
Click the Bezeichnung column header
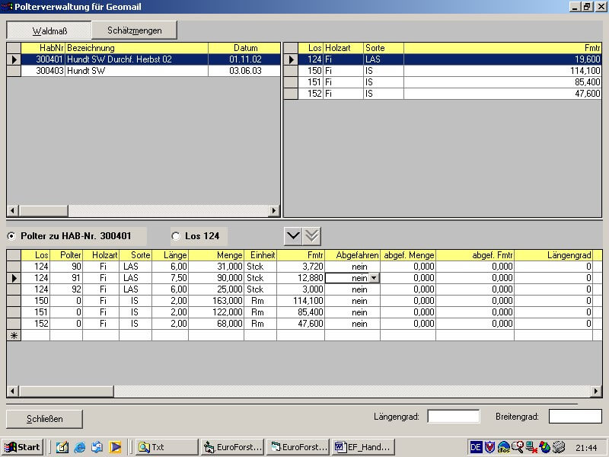[137, 48]
